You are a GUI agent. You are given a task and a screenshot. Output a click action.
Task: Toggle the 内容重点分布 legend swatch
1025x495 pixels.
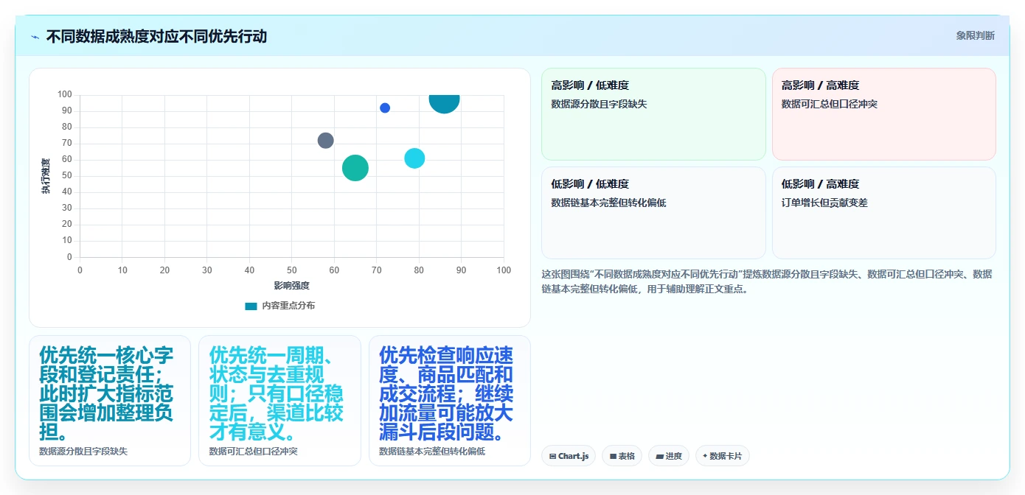[251, 306]
